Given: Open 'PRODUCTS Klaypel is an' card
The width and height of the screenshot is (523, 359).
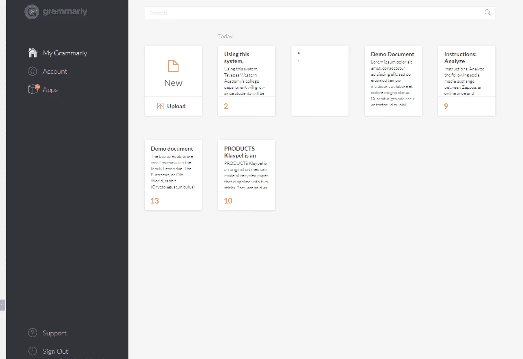Looking at the screenshot, I should coord(247,175).
